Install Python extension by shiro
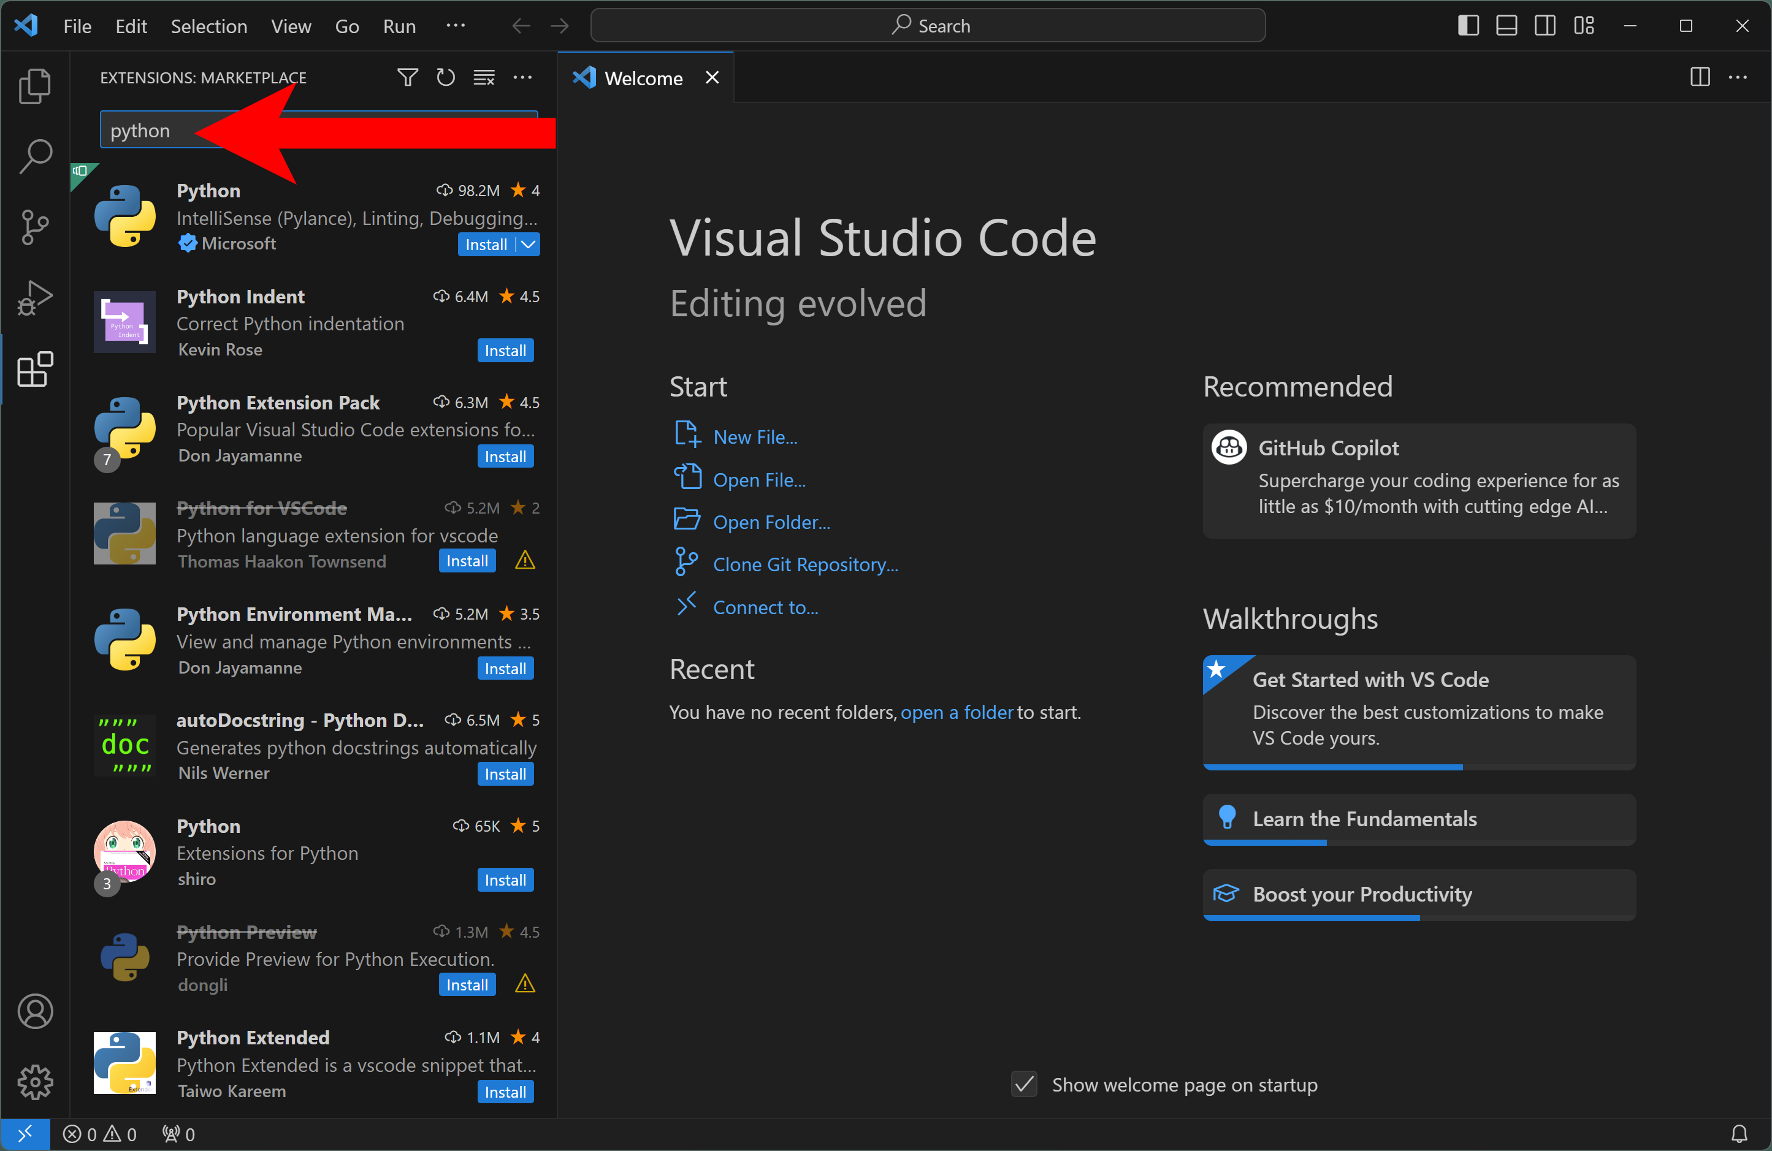This screenshot has width=1772, height=1151. 505,880
